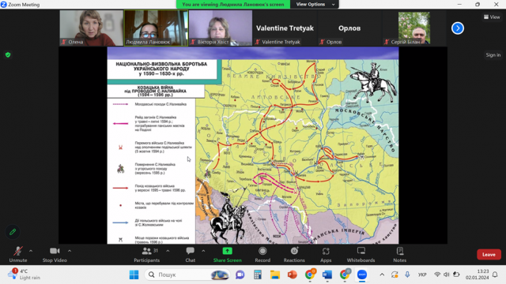Image resolution: width=506 pixels, height=284 pixels.
Task: Click the sync arrows tray icon
Action: tap(395, 275)
